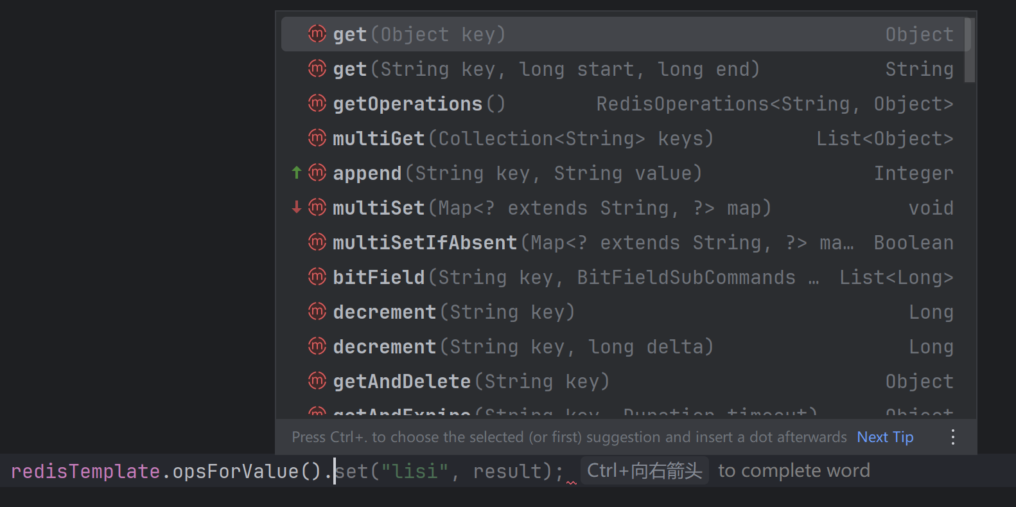This screenshot has height=507, width=1016.
Task: Click method icon beside getAndDelete suggestion
Action: point(317,380)
